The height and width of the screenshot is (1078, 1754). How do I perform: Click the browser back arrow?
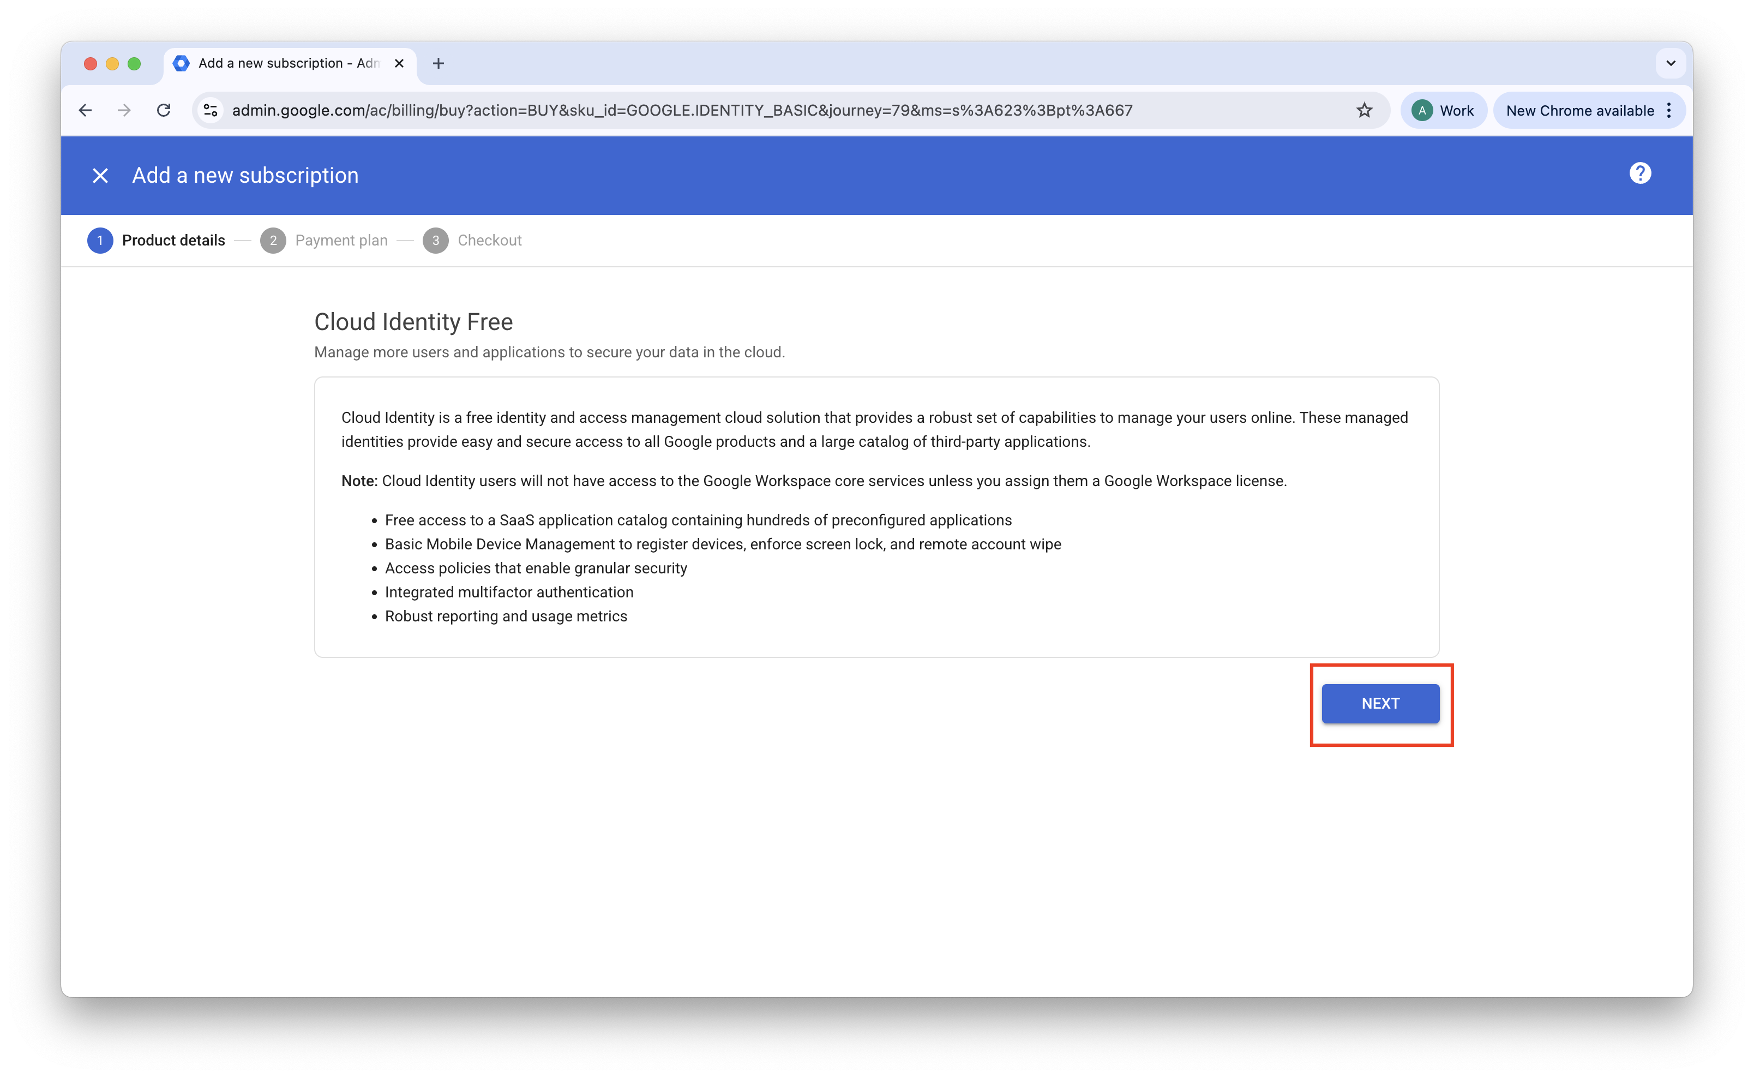[86, 111]
